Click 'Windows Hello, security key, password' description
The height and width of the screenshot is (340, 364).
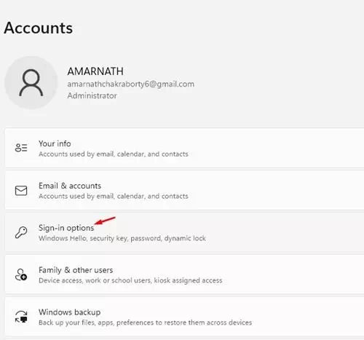click(122, 238)
